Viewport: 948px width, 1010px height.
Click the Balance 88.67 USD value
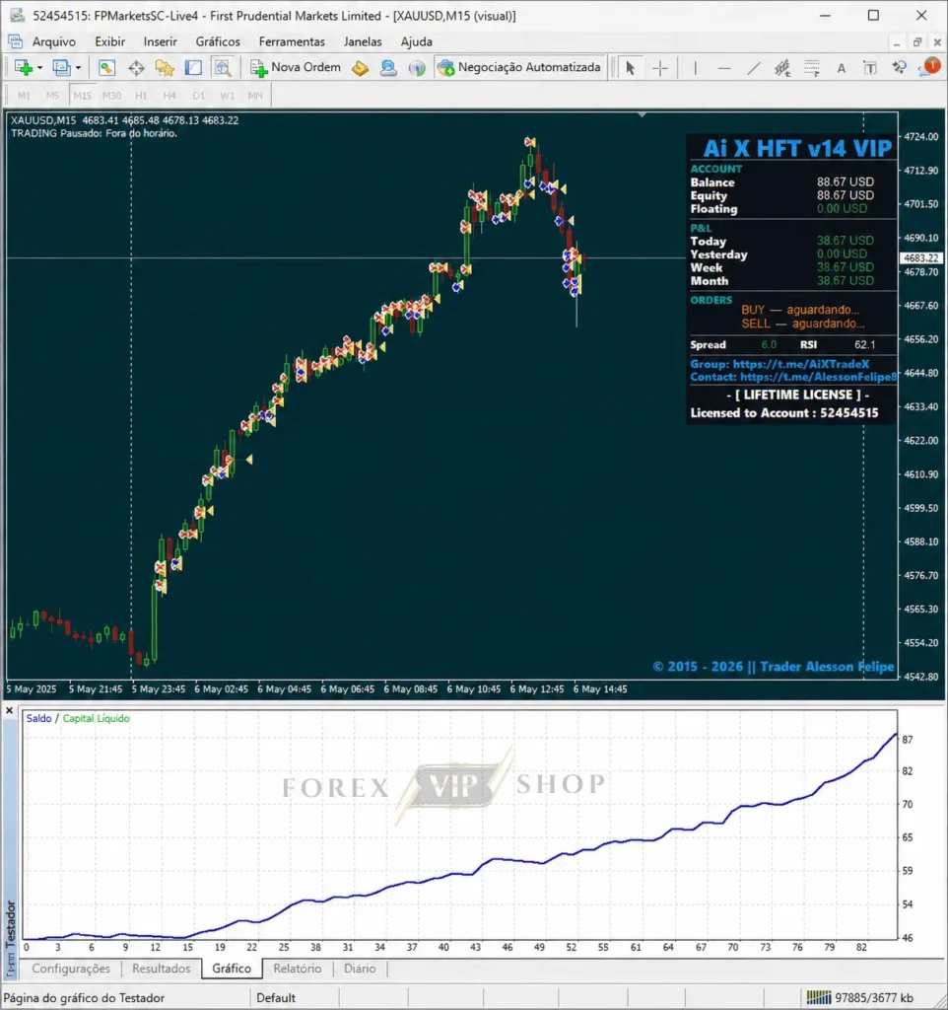point(846,181)
